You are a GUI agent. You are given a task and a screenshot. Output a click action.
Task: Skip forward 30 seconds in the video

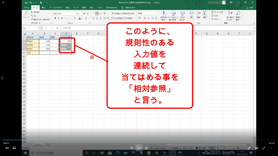click(x=146, y=148)
